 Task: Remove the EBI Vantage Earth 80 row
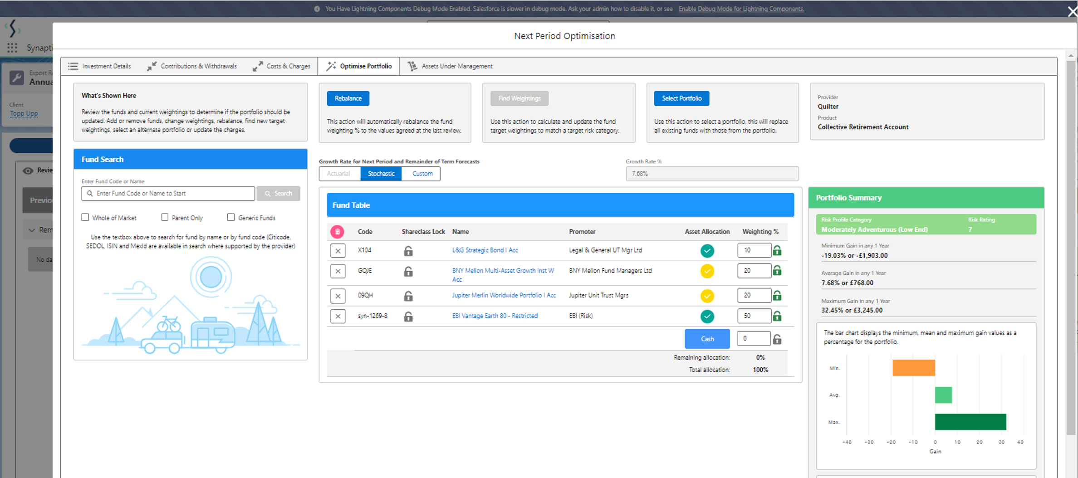tap(338, 316)
